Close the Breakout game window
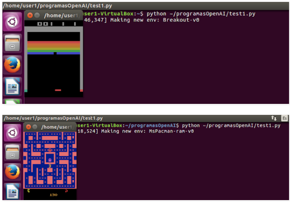 [x=30, y=15]
